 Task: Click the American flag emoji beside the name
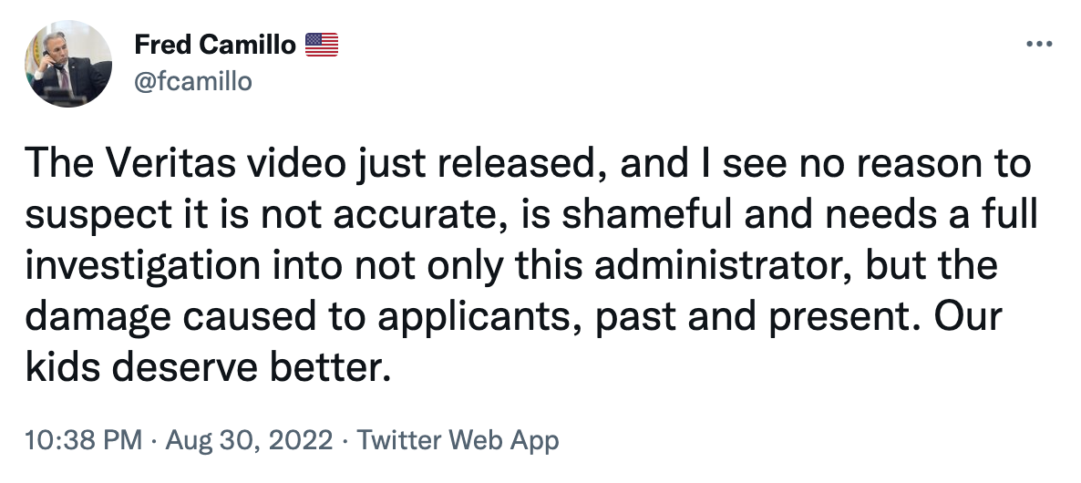click(321, 44)
